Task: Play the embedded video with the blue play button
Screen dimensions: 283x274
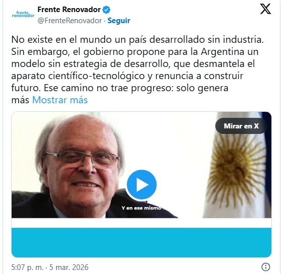Action: coord(141,184)
